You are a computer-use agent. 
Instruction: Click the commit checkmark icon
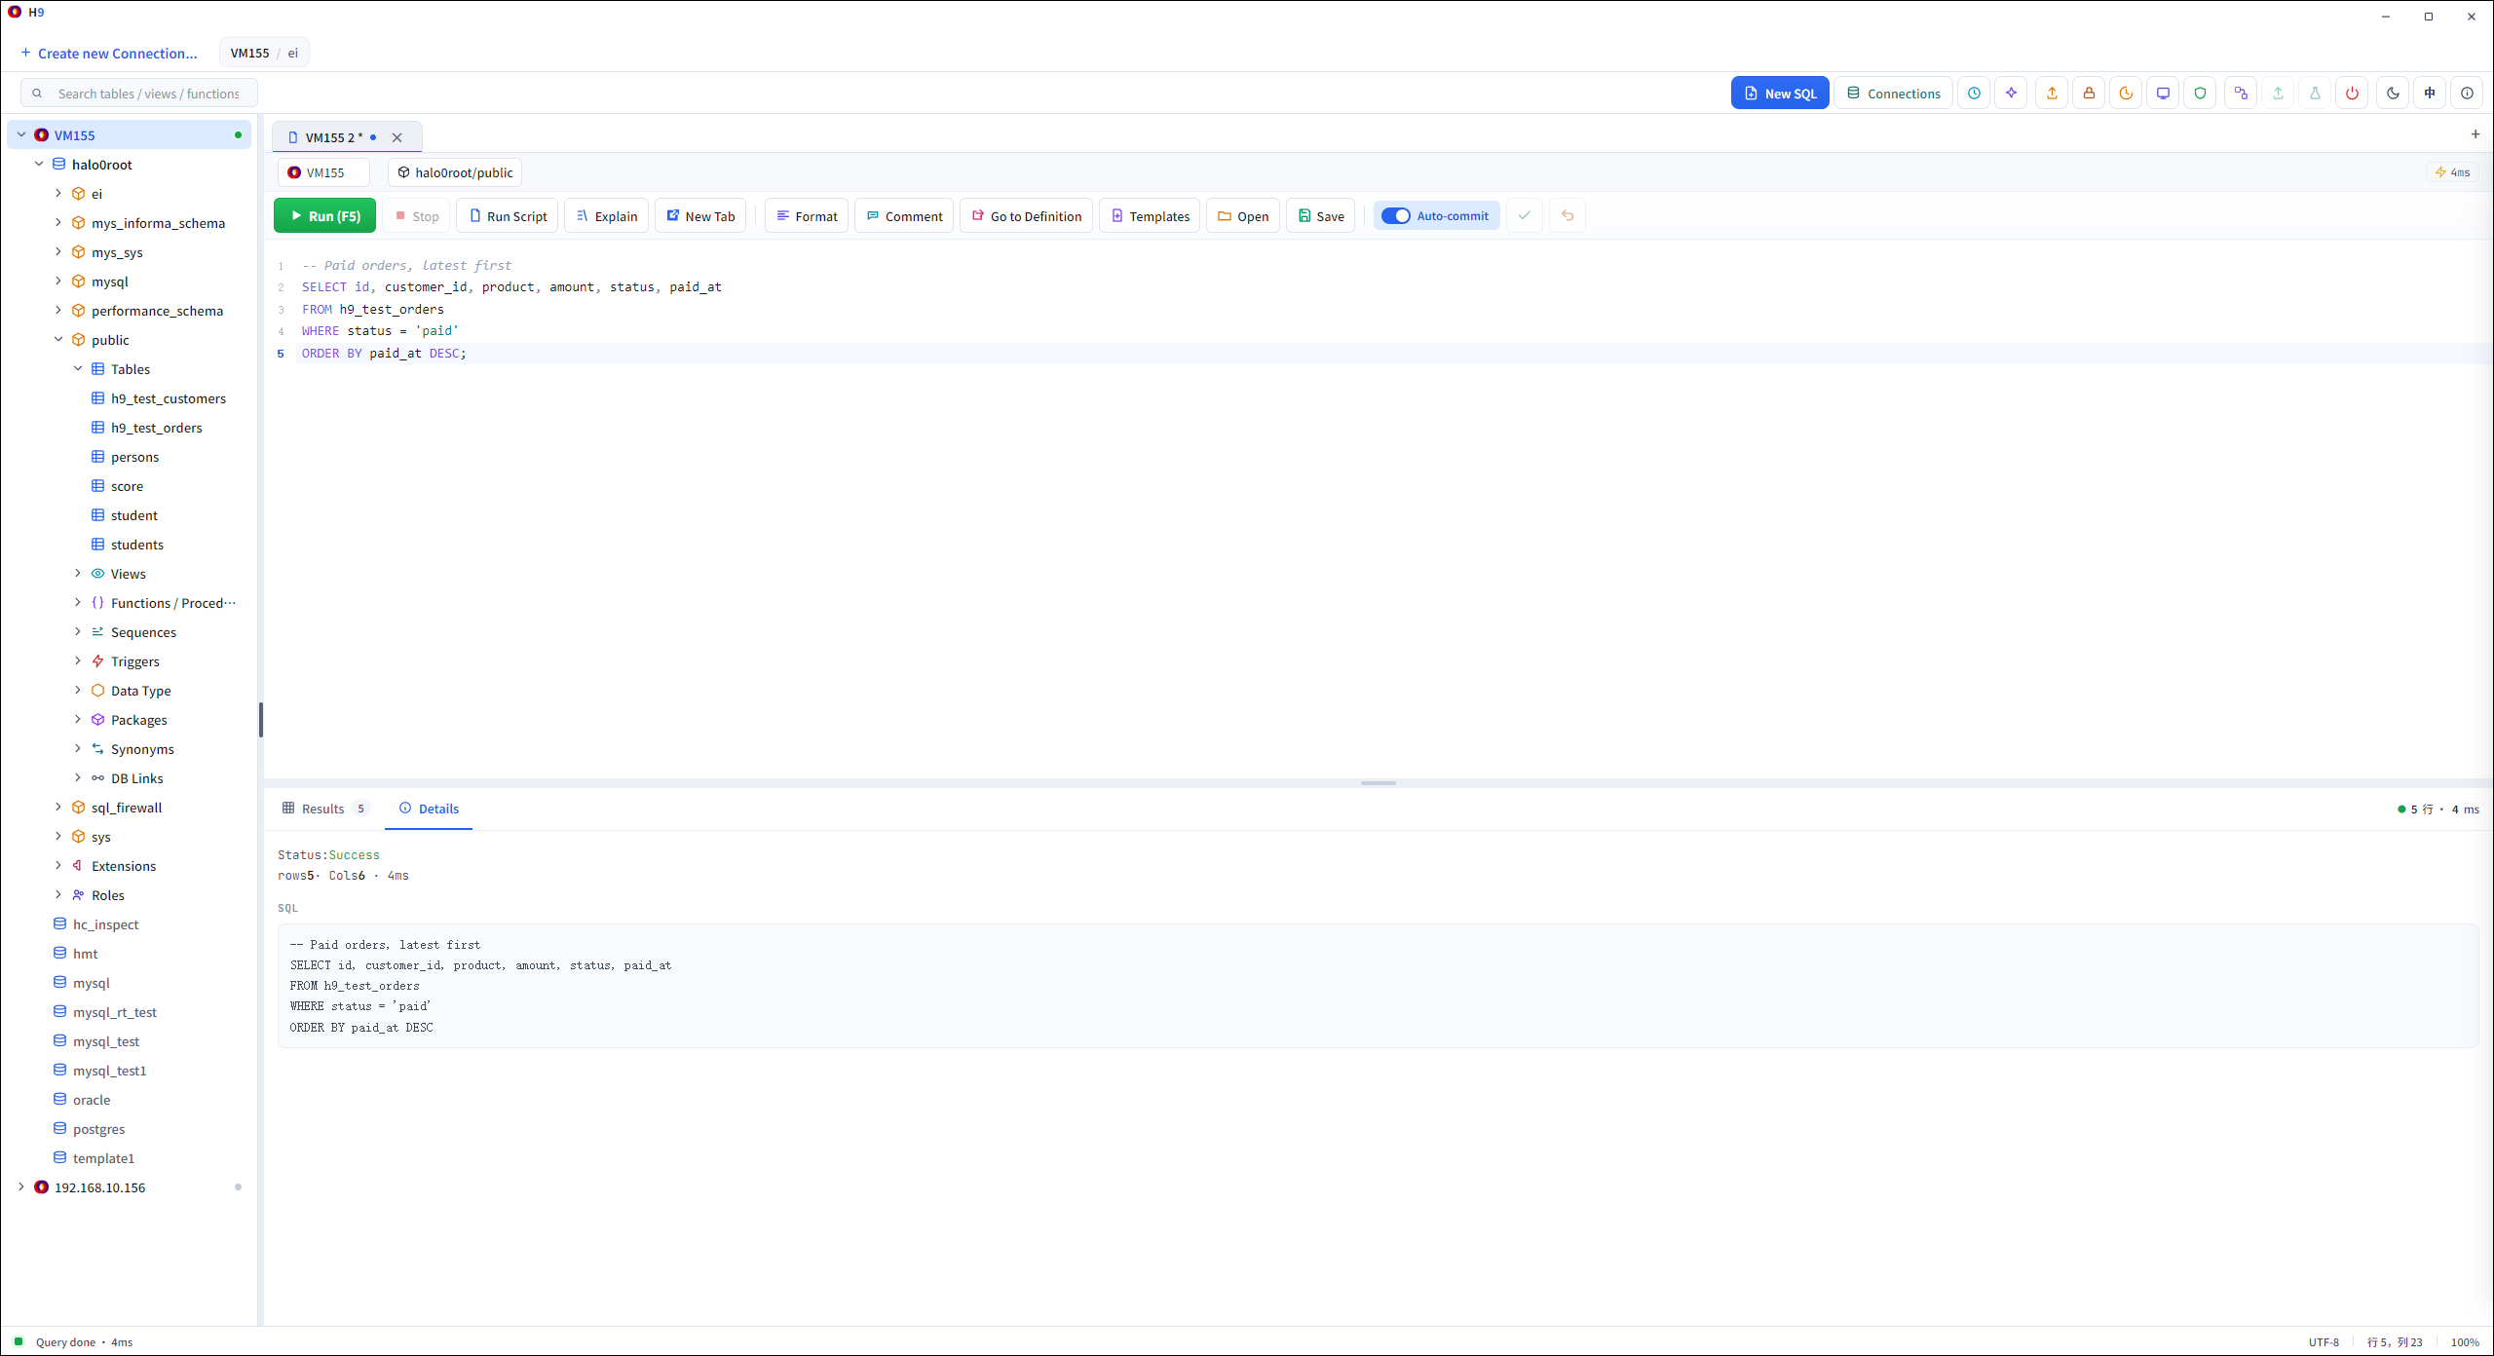point(1525,216)
